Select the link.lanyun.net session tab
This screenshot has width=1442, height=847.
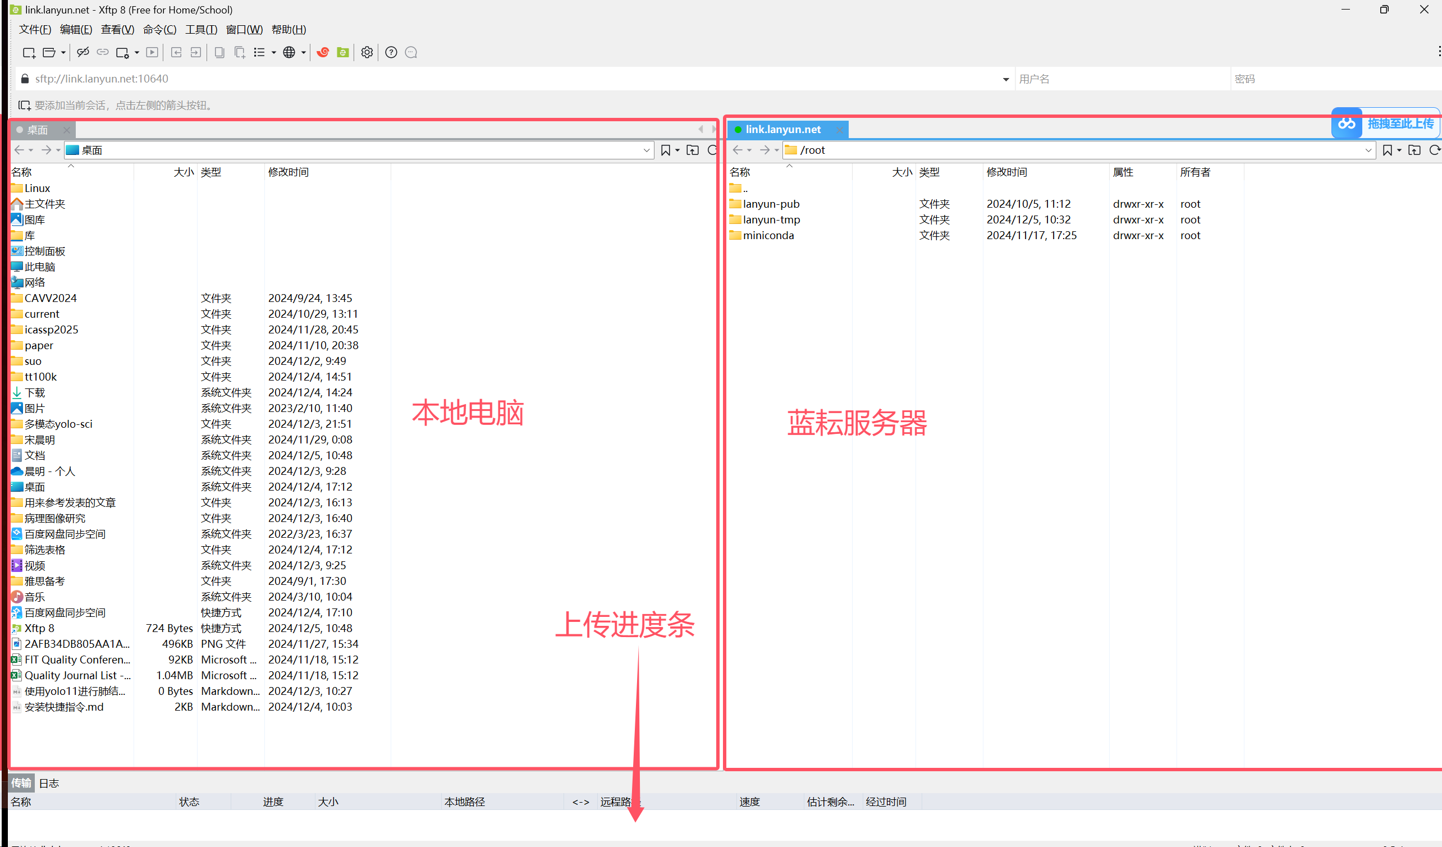tap(782, 129)
